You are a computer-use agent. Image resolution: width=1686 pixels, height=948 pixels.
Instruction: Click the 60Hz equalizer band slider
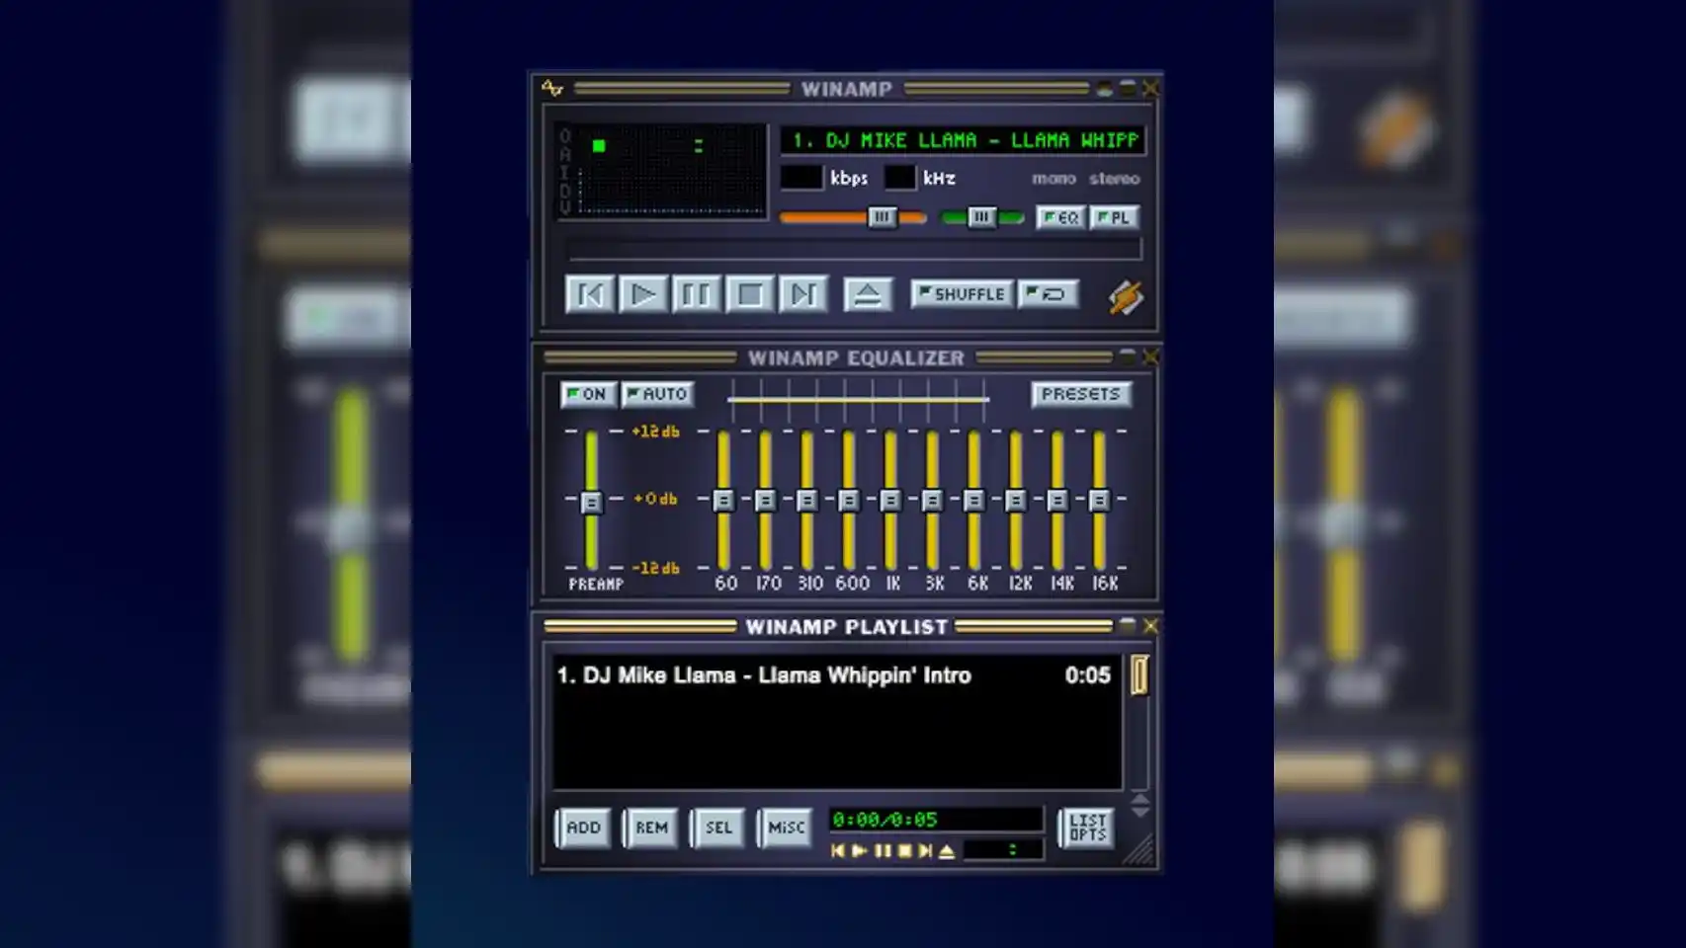tap(725, 501)
